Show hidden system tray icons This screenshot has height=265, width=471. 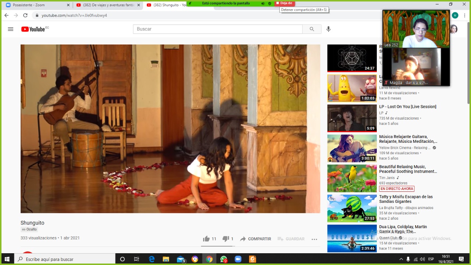click(x=401, y=259)
